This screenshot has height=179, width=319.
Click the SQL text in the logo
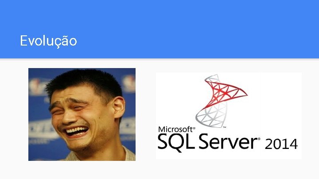tap(176, 142)
